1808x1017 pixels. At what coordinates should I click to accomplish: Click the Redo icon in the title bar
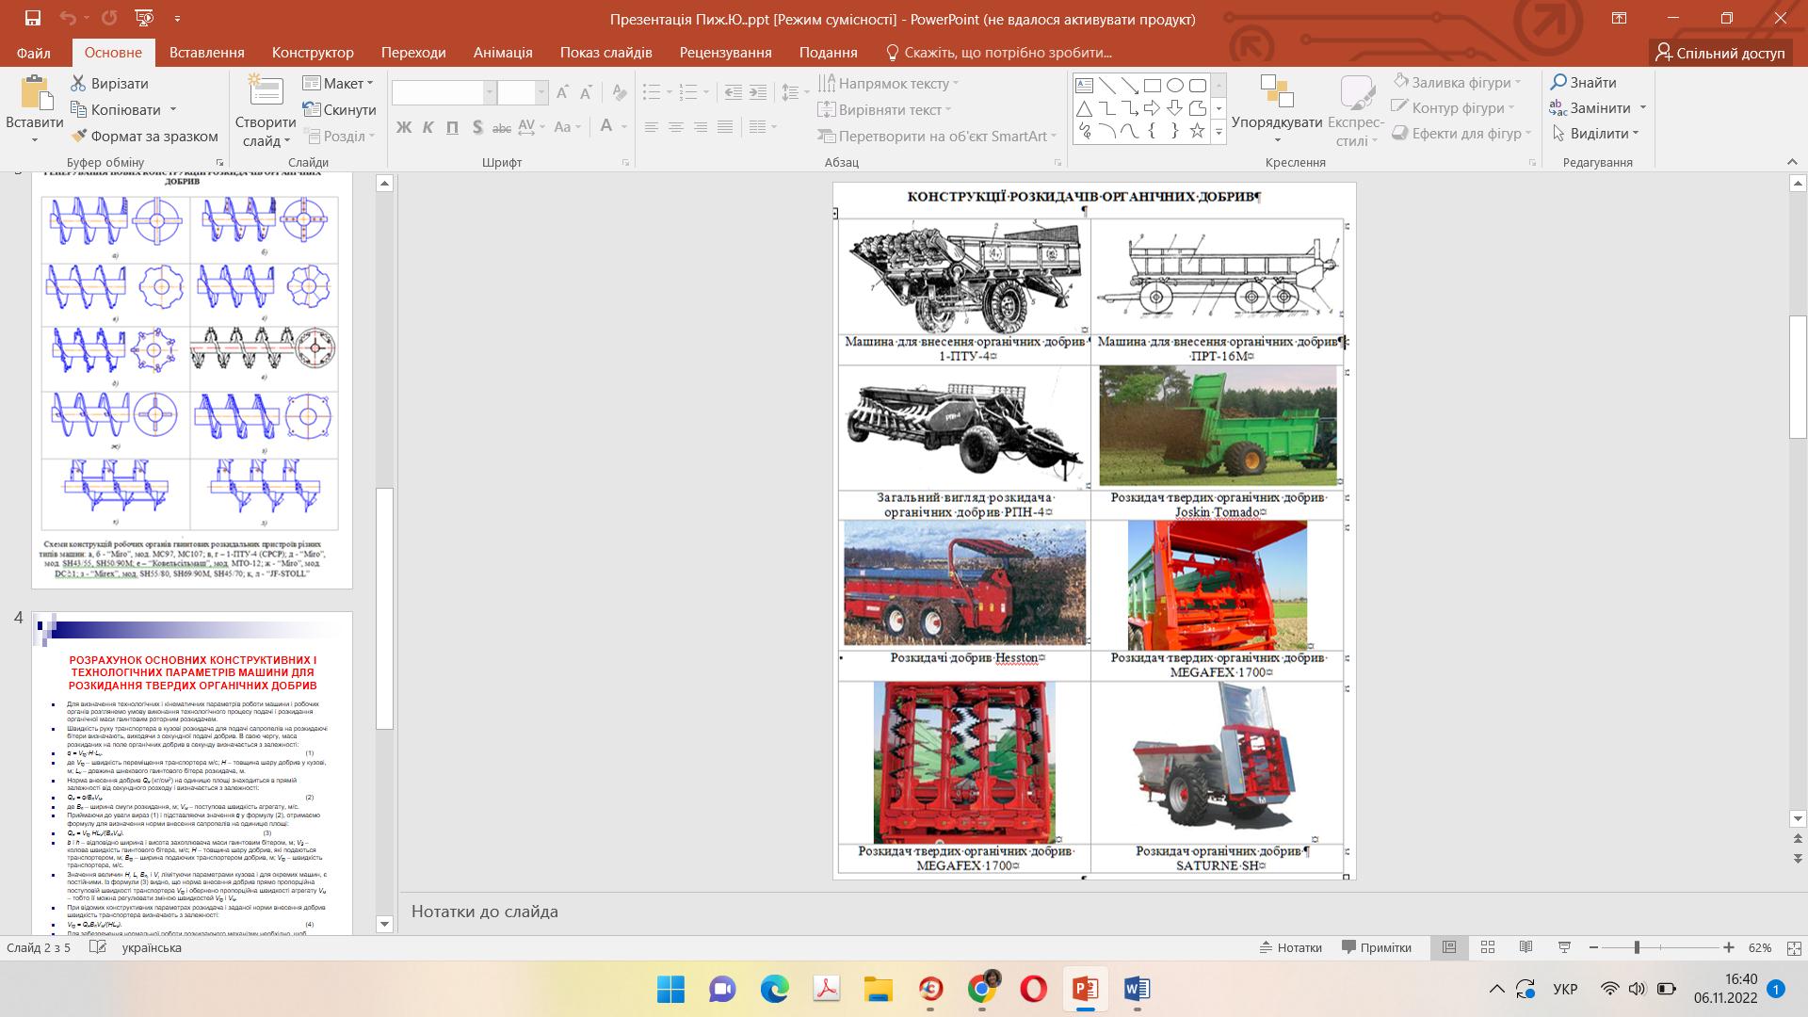[109, 18]
